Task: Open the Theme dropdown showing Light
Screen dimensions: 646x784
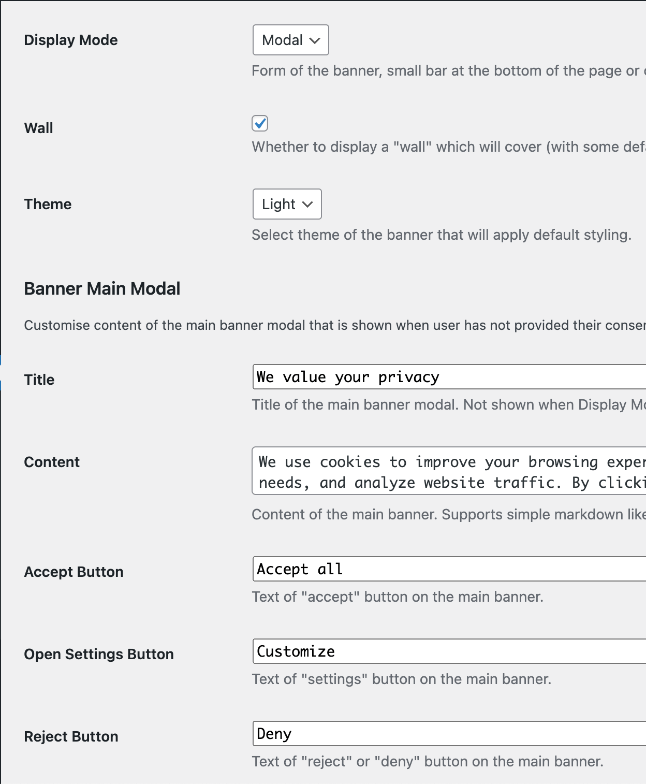Action: pyautogui.click(x=287, y=204)
